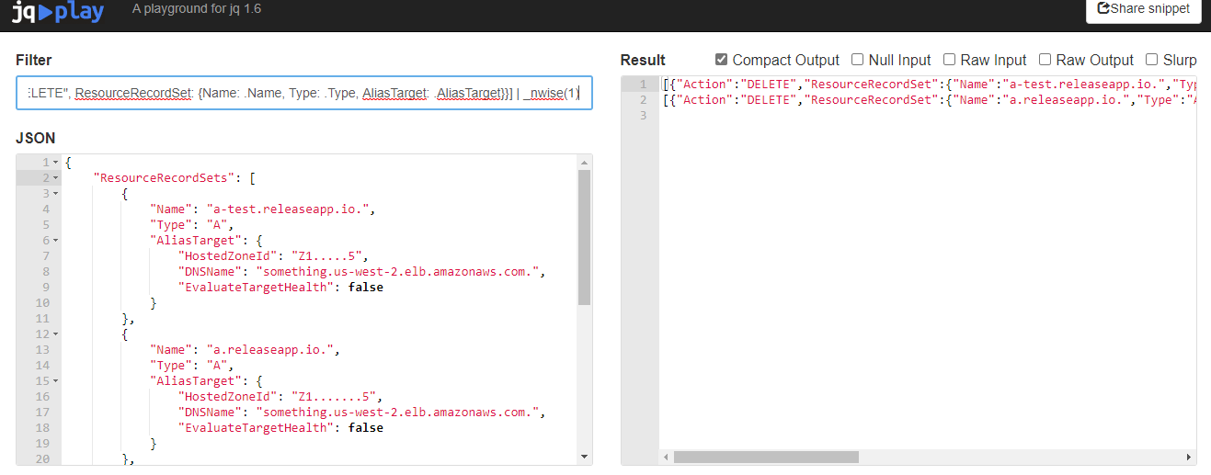Click the Result horizontal scrollbar right arrow
Screen dimensions: 1211x475
pos(1188,457)
